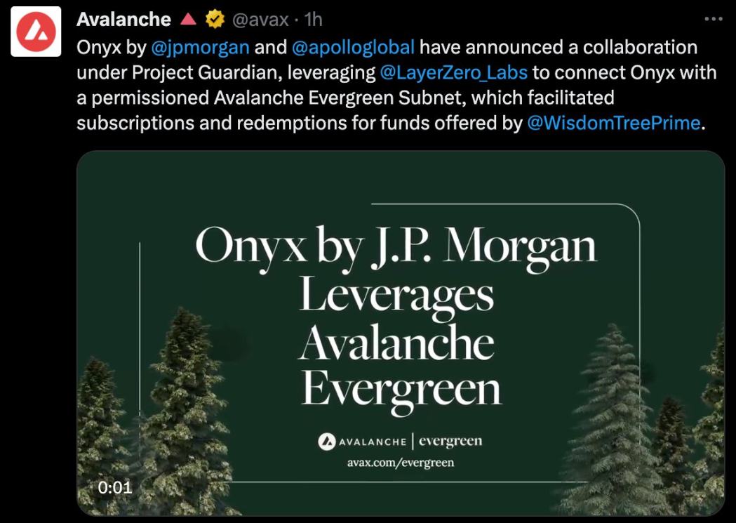The height and width of the screenshot is (523, 736).
Task: Open the tweet via the 1h timestamp
Action: pos(313,20)
